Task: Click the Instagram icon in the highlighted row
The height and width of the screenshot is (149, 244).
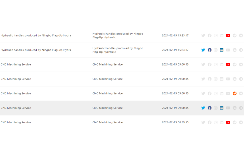Action: tap(216, 108)
